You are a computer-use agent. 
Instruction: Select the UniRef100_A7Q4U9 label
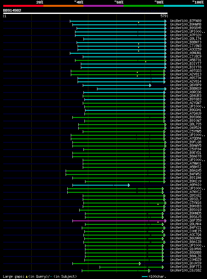point(186,113)
